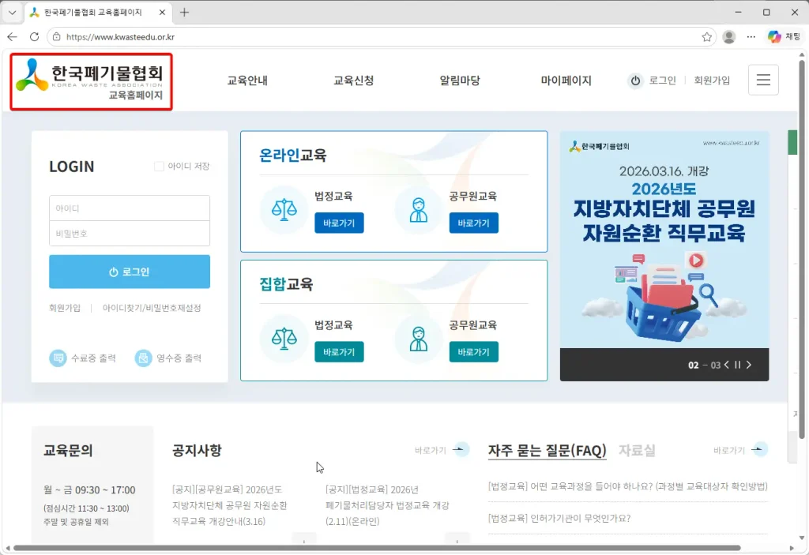This screenshot has height=555, width=809.
Task: Open the browser profile icon
Action: coord(729,36)
